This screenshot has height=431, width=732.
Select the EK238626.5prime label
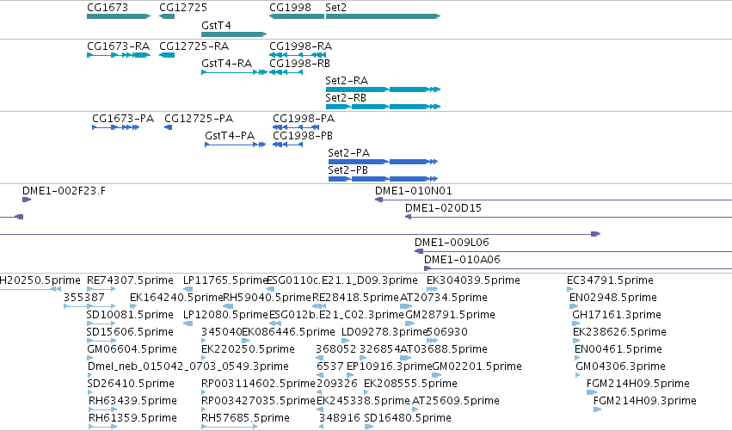[619, 332]
